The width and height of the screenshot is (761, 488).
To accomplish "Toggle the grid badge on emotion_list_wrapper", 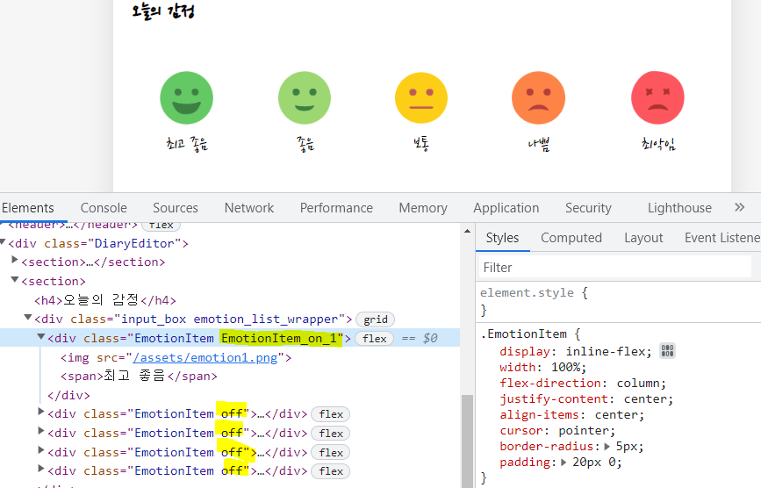I will [x=375, y=319].
